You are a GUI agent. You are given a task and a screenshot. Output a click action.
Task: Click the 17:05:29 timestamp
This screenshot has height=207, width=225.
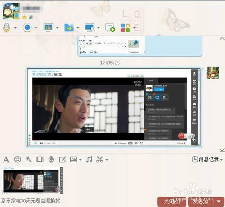click(x=110, y=63)
